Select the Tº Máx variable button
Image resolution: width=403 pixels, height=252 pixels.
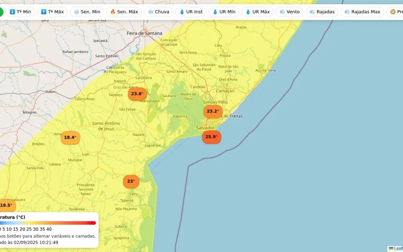click(x=52, y=12)
